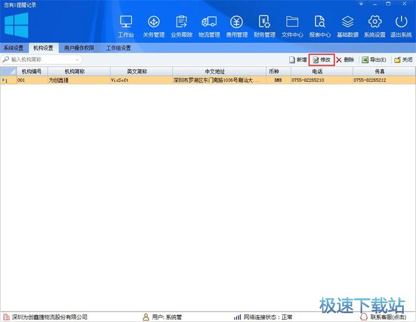Expand the 机构简称 search box dropdown arrow

[x=77, y=60]
